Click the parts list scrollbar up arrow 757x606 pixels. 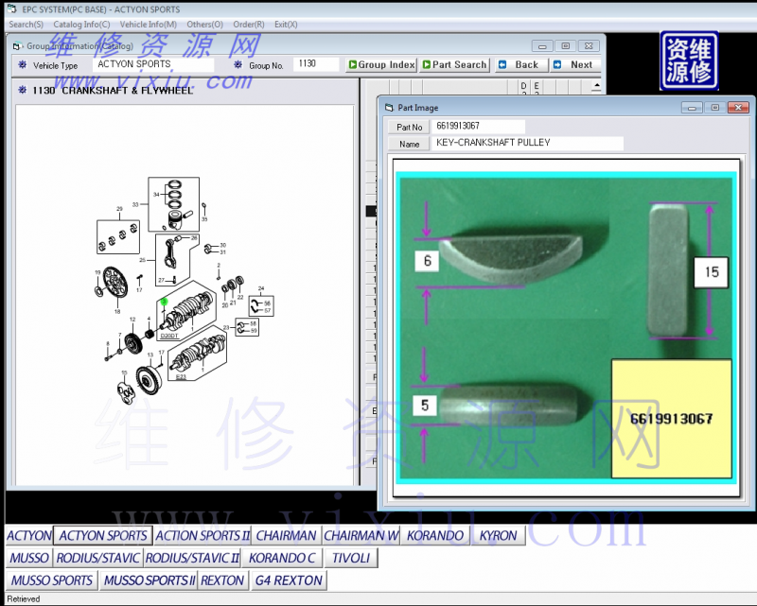pos(597,86)
